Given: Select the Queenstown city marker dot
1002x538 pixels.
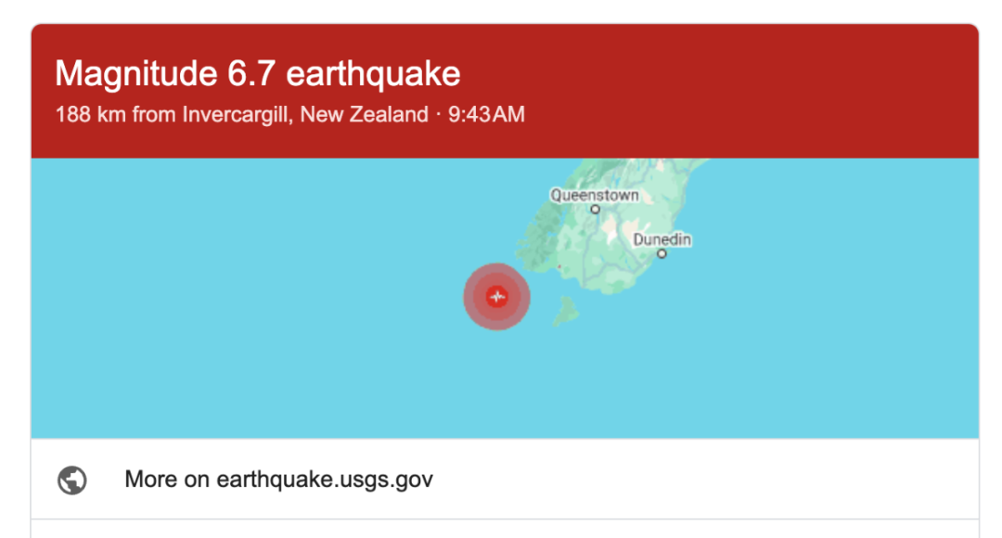Looking at the screenshot, I should coord(595,210).
